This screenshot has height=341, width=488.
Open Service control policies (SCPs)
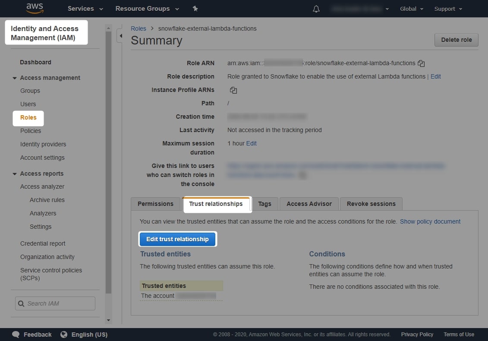coord(51,274)
